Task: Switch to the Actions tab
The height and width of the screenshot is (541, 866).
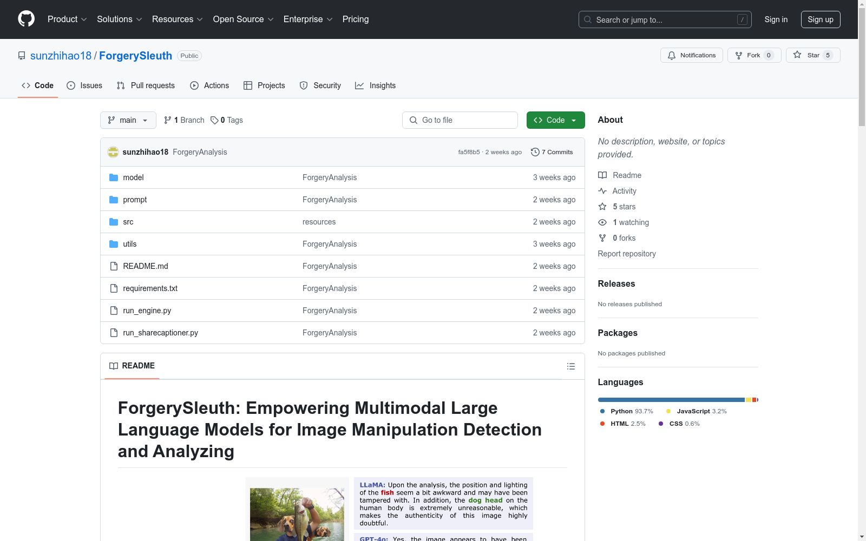Action: pos(209,85)
